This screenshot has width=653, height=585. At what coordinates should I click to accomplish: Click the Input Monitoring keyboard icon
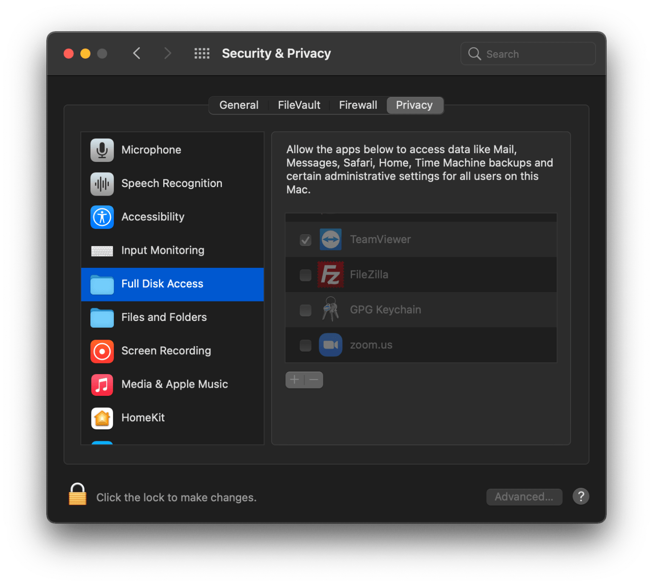[102, 250]
